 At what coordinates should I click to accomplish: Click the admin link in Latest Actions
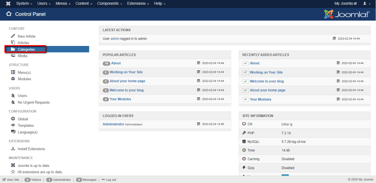tap(115, 38)
